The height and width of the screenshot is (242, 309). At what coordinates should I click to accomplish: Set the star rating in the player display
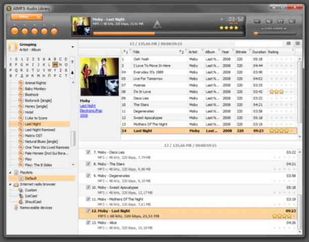[231, 28]
